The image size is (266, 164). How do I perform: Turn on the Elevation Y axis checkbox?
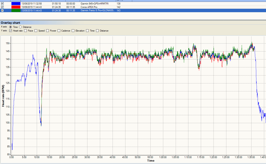(x=73, y=31)
